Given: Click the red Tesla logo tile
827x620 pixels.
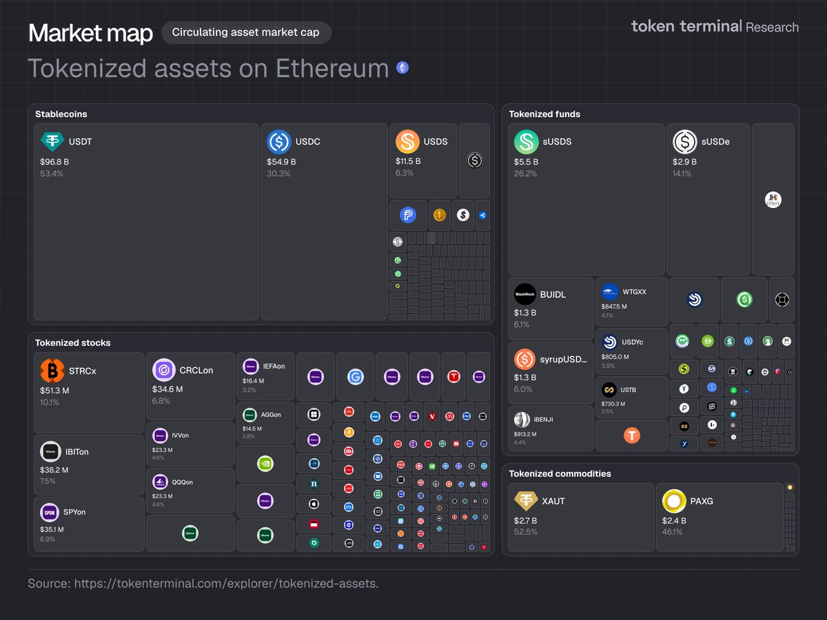Looking at the screenshot, I should (x=453, y=377).
